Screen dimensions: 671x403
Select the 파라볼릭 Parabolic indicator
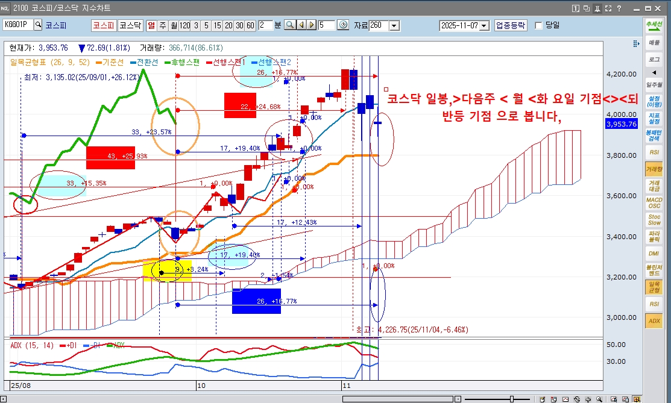point(654,237)
